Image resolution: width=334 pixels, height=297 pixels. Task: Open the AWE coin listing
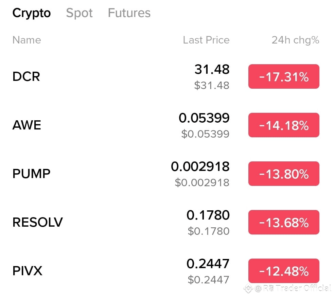(27, 125)
